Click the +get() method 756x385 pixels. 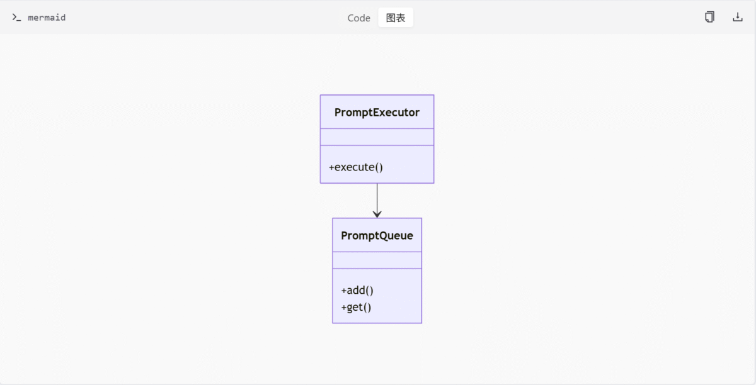[x=356, y=308]
